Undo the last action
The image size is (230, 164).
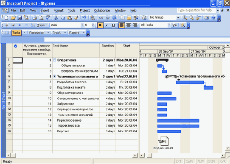coord(84,18)
